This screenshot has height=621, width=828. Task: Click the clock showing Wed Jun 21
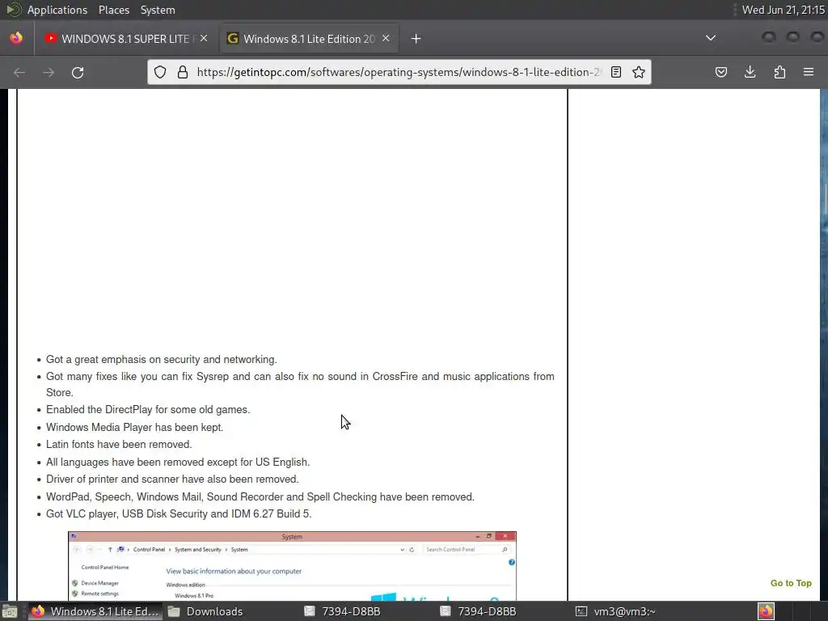point(783,10)
